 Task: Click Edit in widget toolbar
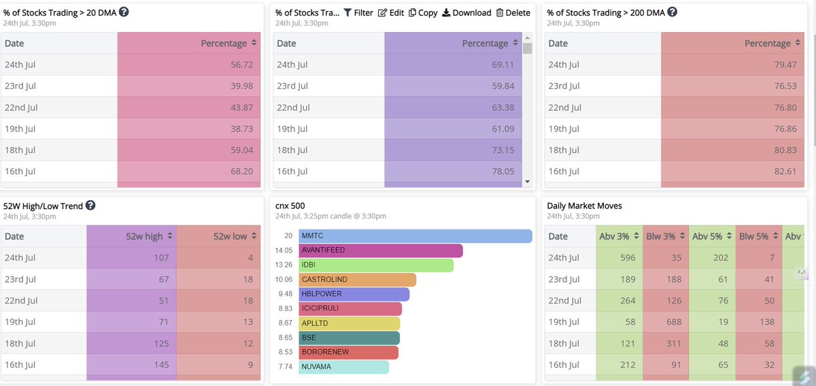[391, 12]
